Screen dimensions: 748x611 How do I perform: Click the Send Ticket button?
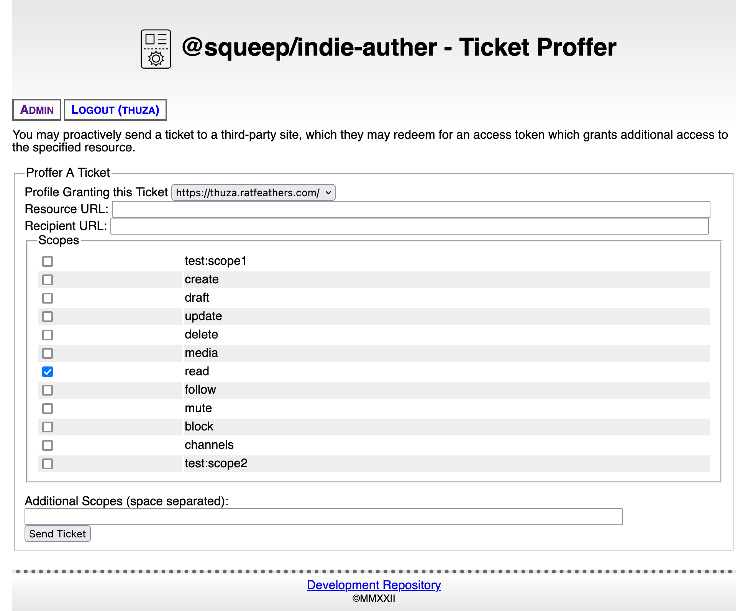(58, 533)
